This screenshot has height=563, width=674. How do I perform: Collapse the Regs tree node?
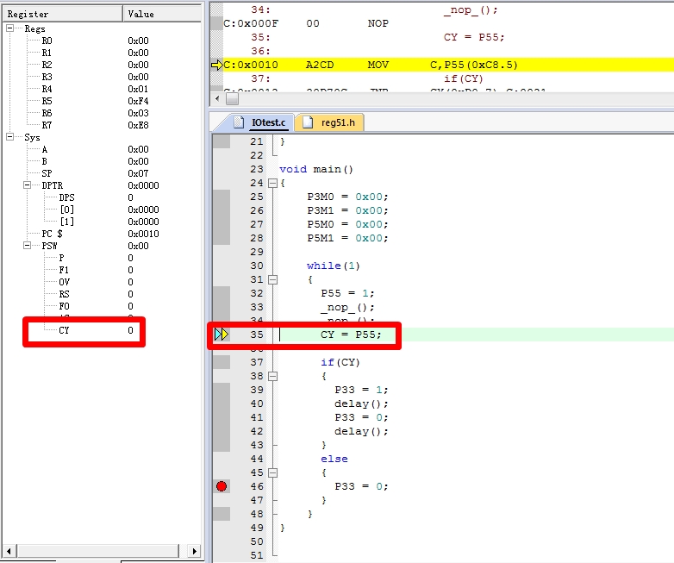pyautogui.click(x=9, y=28)
